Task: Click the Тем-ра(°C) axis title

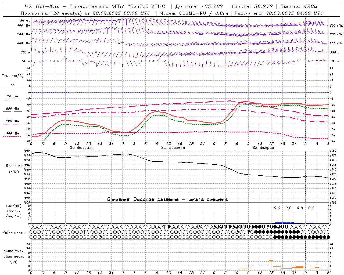Action: click(x=13, y=76)
